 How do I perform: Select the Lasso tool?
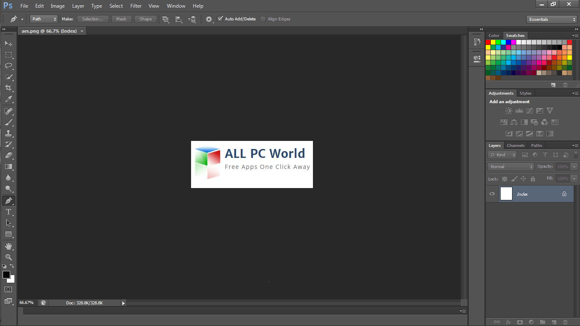coord(8,66)
